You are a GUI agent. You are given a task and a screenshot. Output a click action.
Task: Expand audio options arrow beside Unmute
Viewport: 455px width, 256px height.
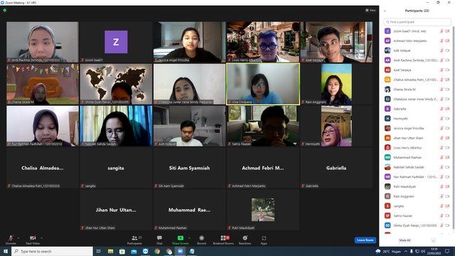pos(18,238)
